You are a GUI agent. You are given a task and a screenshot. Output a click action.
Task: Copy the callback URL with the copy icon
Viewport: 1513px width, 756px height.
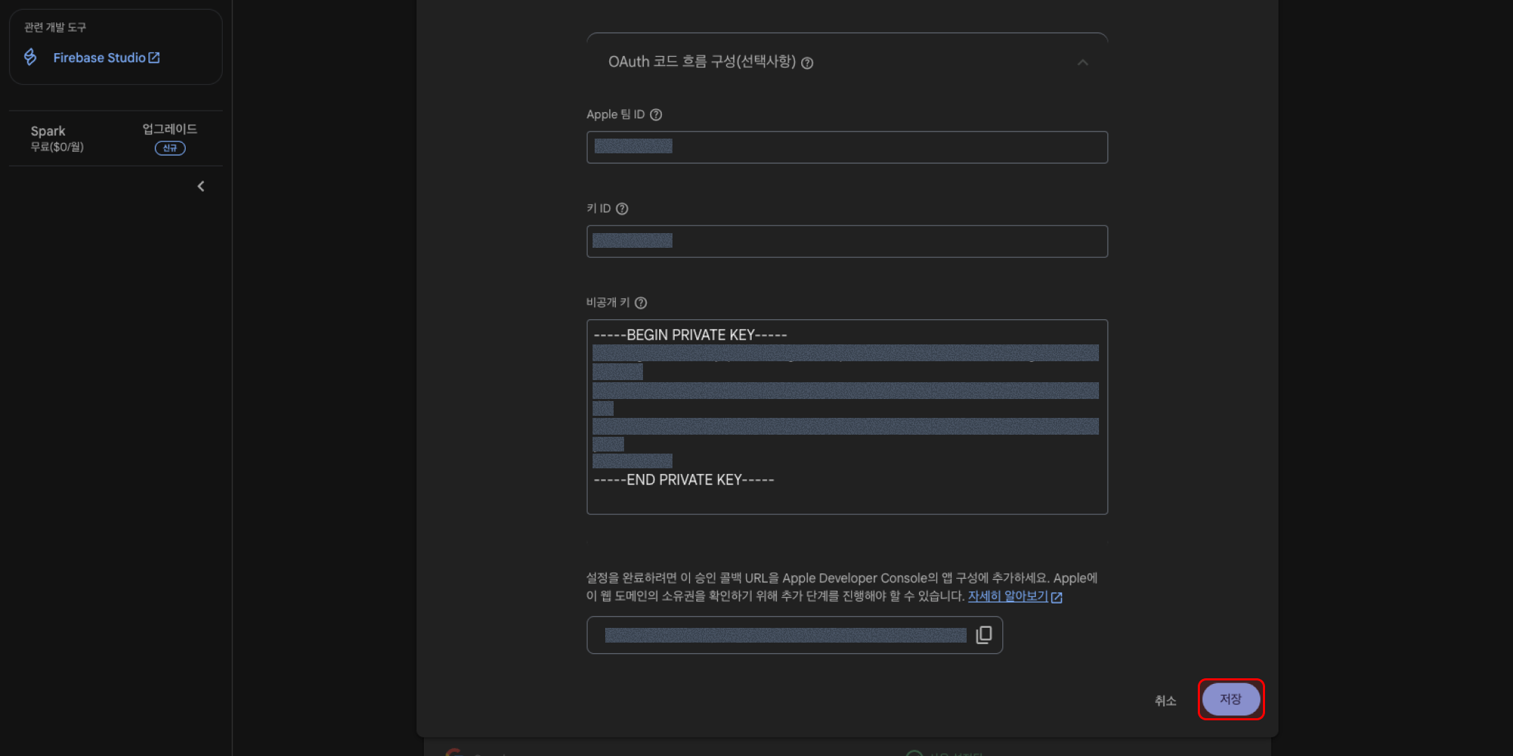point(983,635)
